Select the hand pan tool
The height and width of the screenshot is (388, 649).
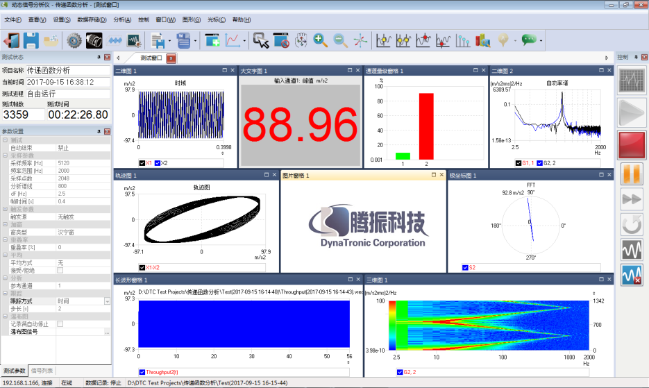301,40
